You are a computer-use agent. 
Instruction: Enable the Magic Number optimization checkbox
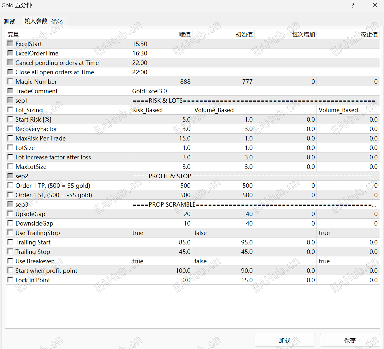10,81
